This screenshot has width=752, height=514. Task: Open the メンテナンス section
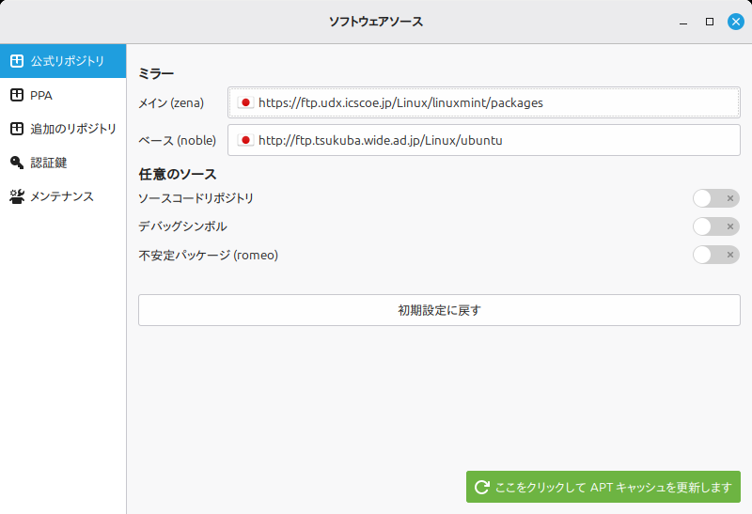63,196
